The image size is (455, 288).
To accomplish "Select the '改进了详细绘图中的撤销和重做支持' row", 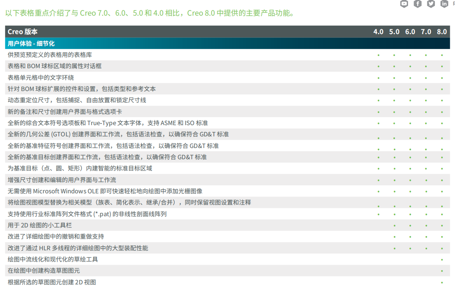I will (56, 237).
